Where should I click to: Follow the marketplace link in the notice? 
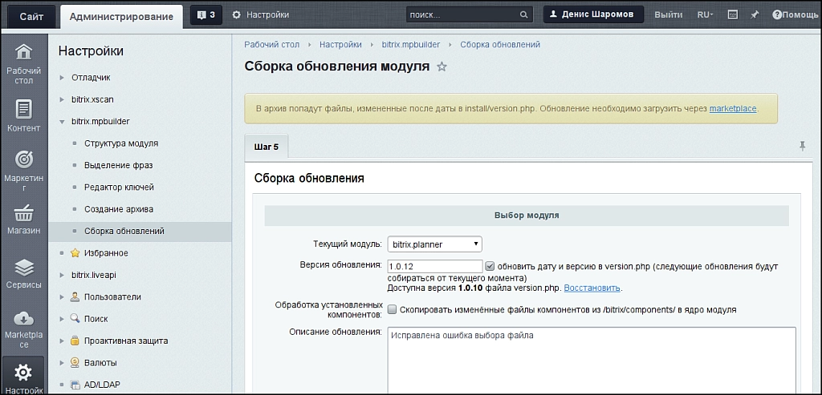pyautogui.click(x=732, y=109)
